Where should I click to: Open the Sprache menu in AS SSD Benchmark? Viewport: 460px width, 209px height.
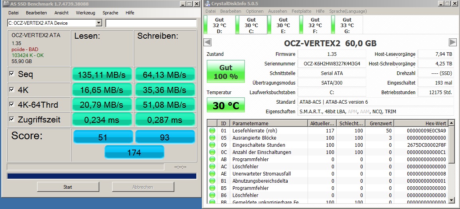pos(110,13)
